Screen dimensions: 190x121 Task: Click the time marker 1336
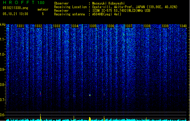111,26
